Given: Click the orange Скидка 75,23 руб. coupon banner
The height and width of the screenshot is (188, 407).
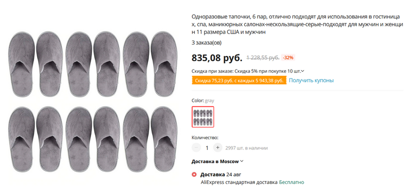Looking at the screenshot, I should pyautogui.click(x=239, y=80).
